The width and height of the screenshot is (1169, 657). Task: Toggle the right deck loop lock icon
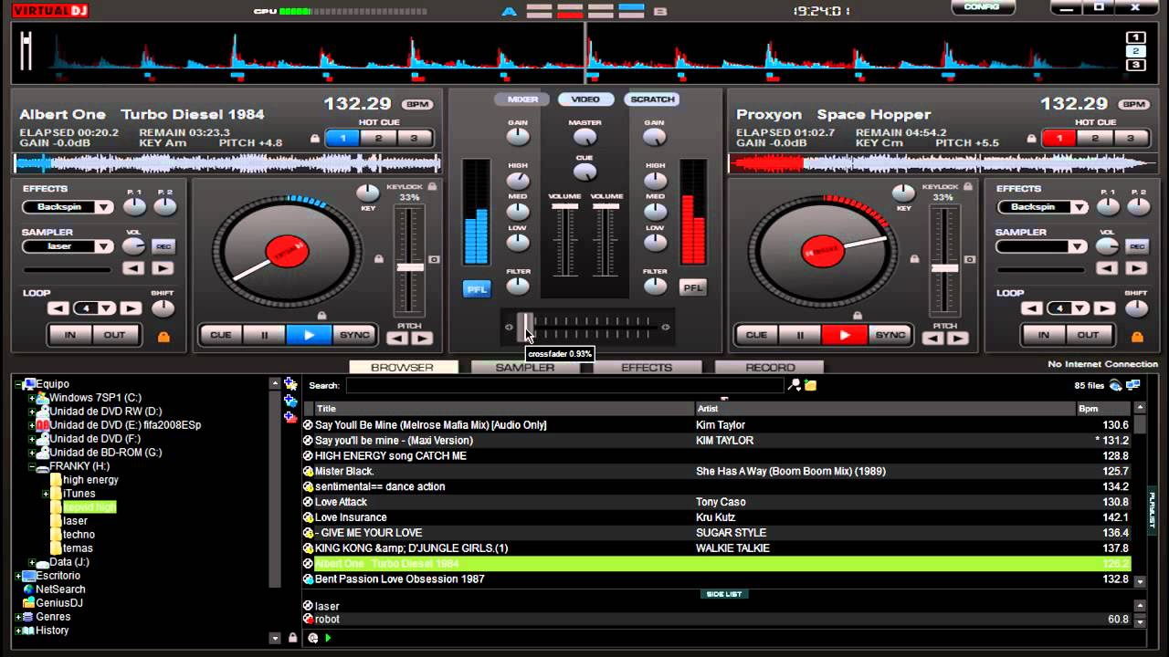[x=1136, y=337]
